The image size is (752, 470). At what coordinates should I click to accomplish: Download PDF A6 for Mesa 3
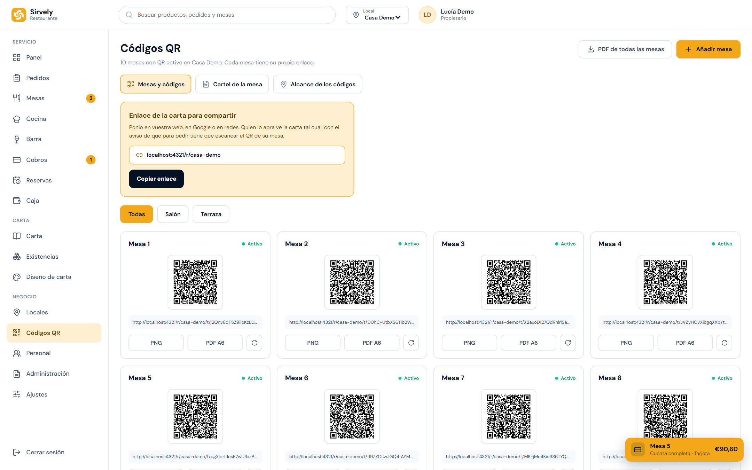528,343
